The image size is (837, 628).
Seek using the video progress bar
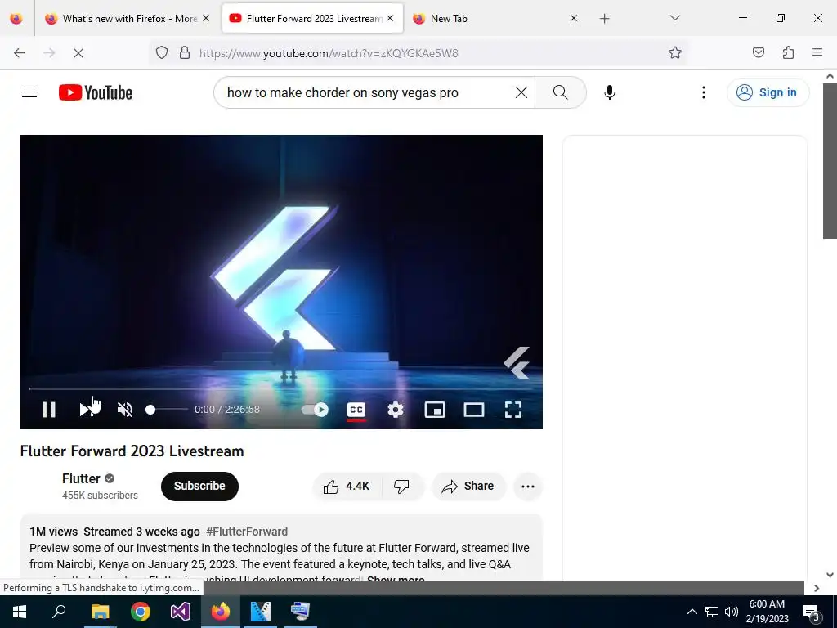click(x=281, y=388)
